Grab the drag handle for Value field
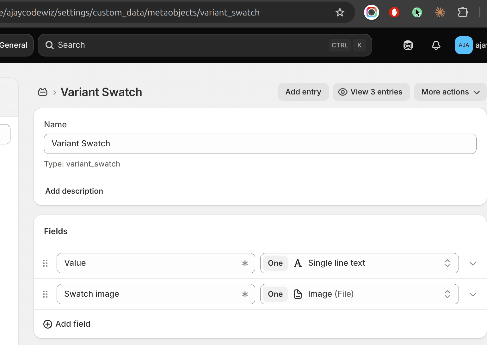The image size is (487, 345). [45, 263]
